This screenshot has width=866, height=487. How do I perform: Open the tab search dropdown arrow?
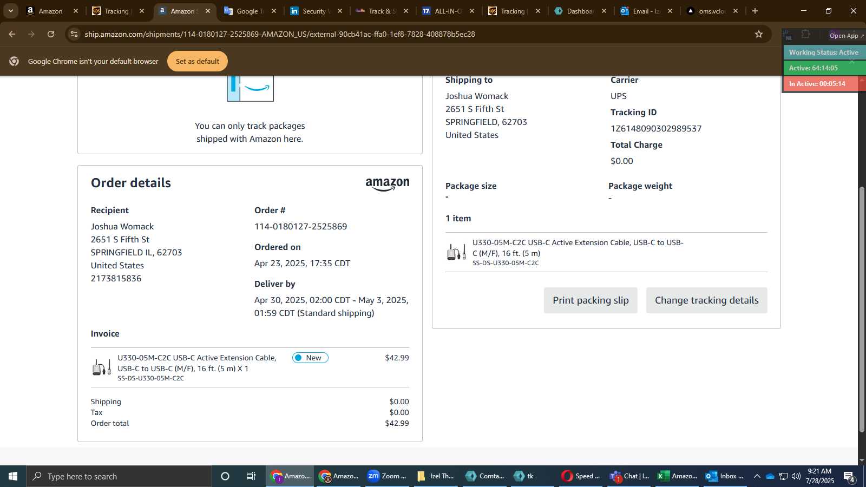pyautogui.click(x=10, y=11)
